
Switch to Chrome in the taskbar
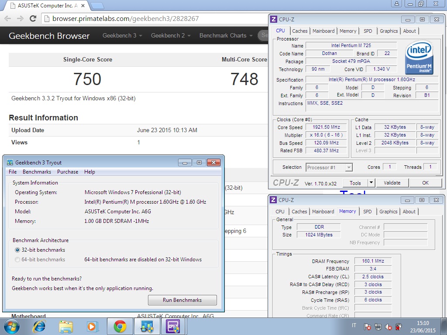point(120,326)
